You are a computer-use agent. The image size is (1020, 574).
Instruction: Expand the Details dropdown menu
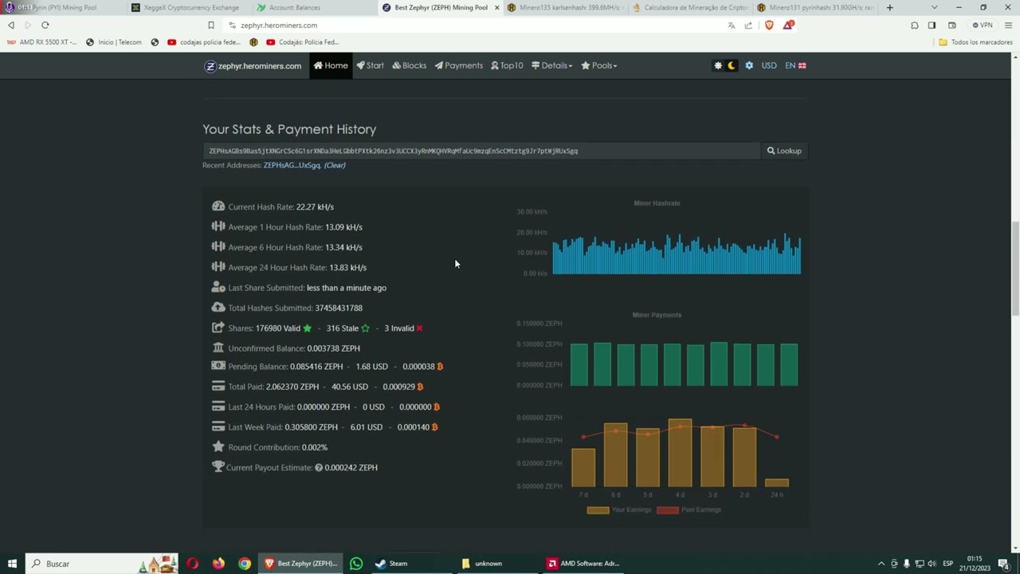(x=551, y=65)
